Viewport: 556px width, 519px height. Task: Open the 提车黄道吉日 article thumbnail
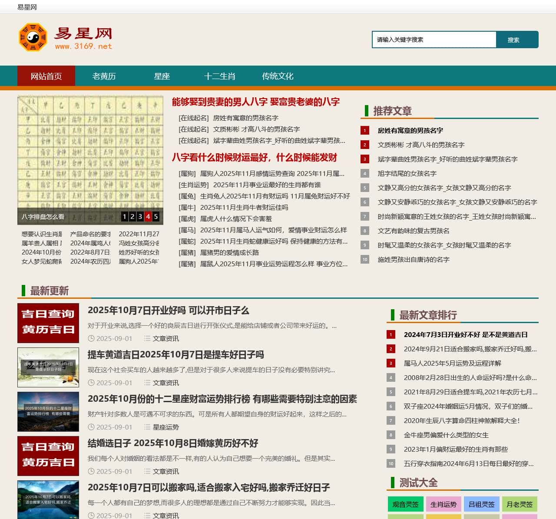pyautogui.click(x=48, y=367)
